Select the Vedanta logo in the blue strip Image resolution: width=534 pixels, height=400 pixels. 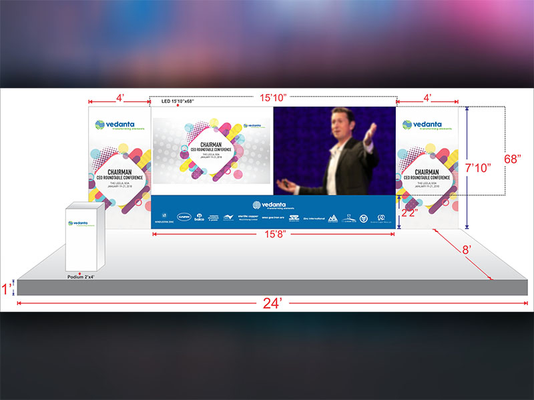point(273,205)
